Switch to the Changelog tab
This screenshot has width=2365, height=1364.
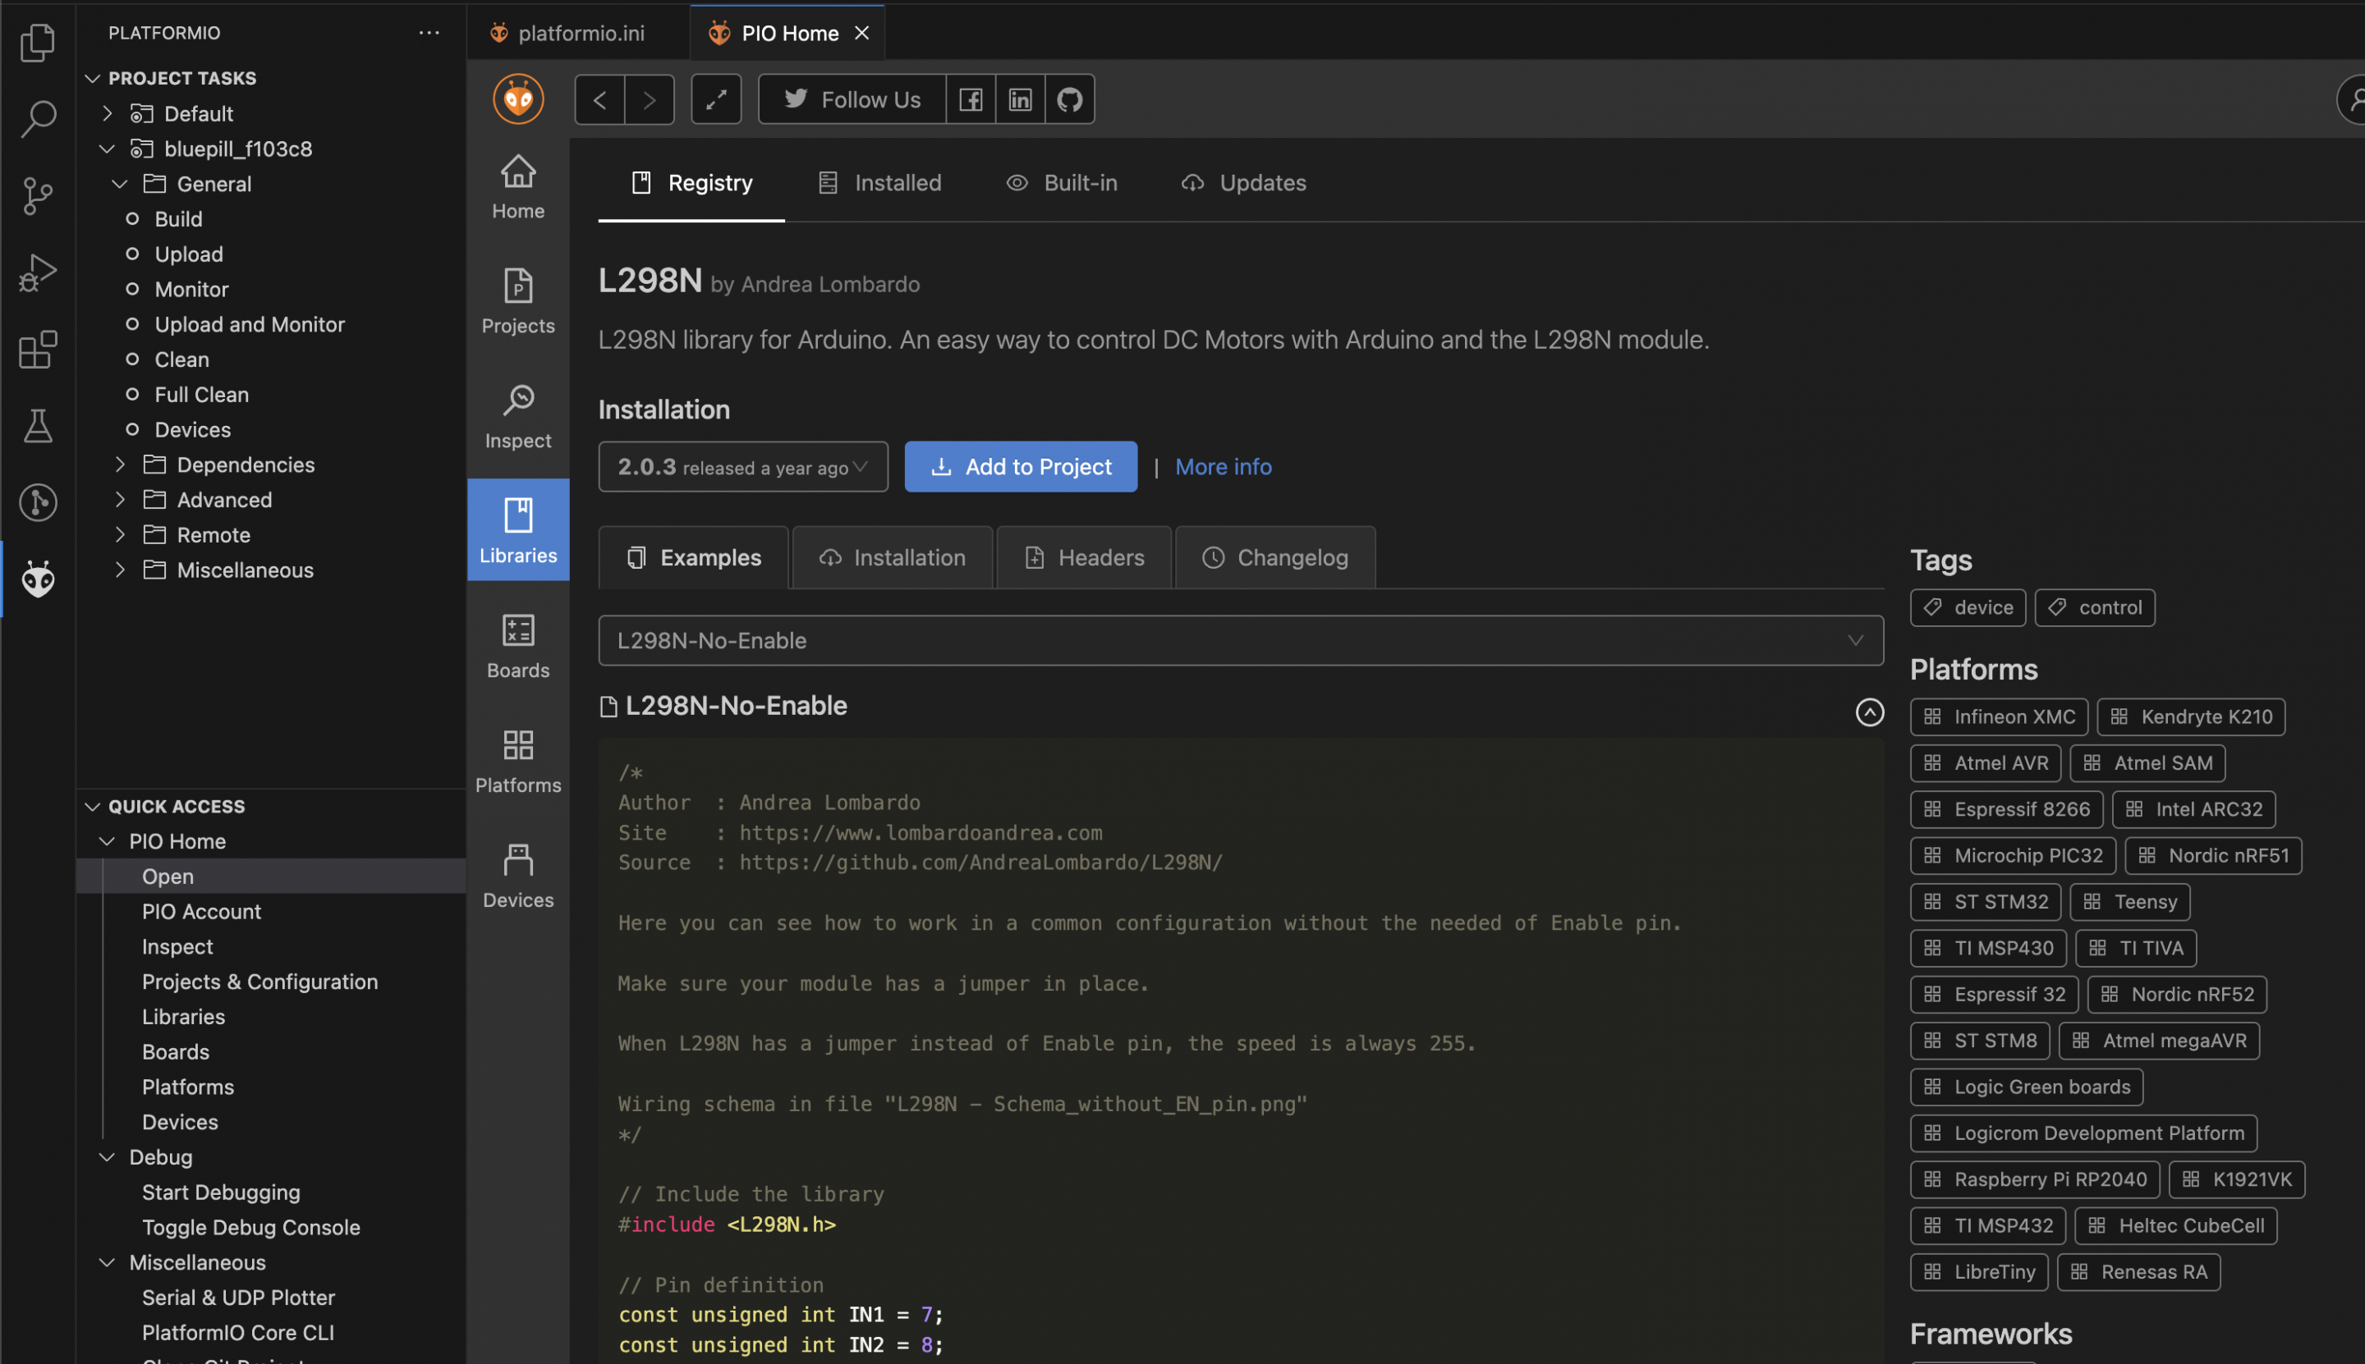point(1274,557)
